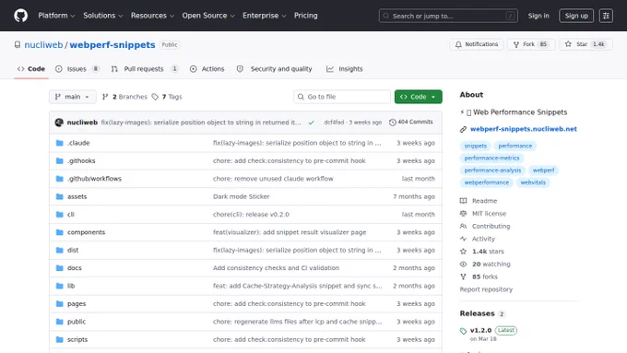
Task: Click the Go to file search field
Action: point(342,97)
